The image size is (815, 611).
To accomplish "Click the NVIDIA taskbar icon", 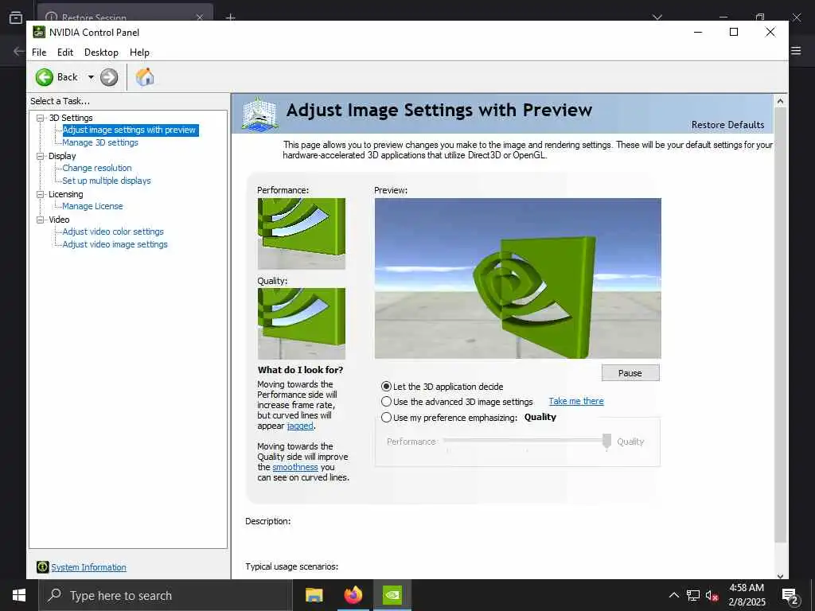I will click(392, 595).
